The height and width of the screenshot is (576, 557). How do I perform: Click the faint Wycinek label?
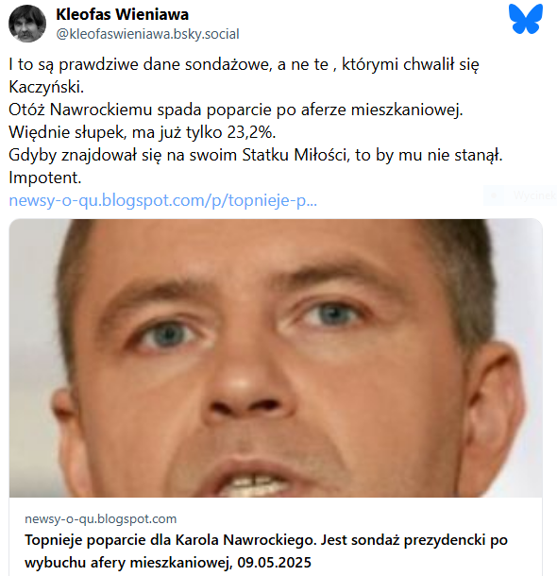534,195
